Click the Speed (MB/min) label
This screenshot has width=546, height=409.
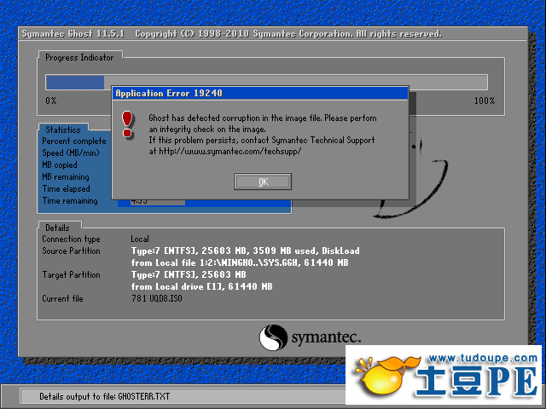[71, 153]
